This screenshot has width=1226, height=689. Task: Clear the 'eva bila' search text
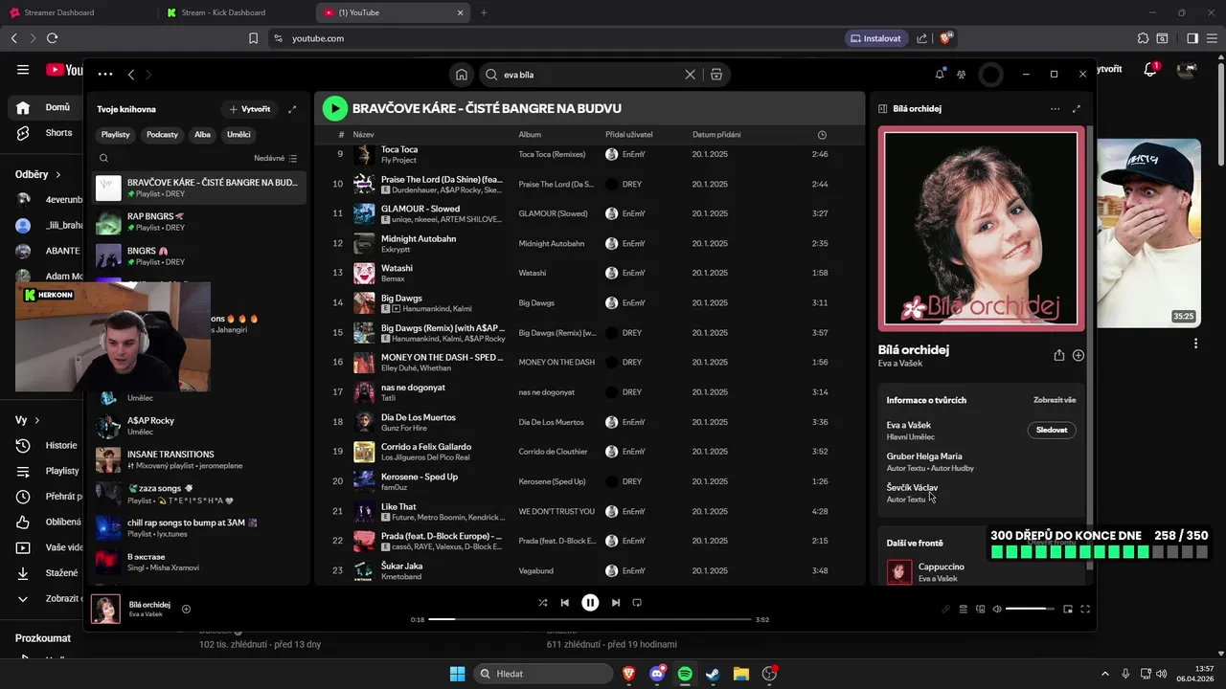click(690, 75)
